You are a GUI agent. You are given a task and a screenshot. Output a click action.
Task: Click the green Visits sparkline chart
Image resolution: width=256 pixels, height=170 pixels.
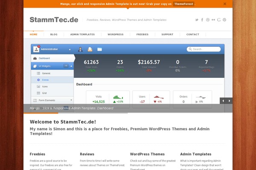(118, 97)
